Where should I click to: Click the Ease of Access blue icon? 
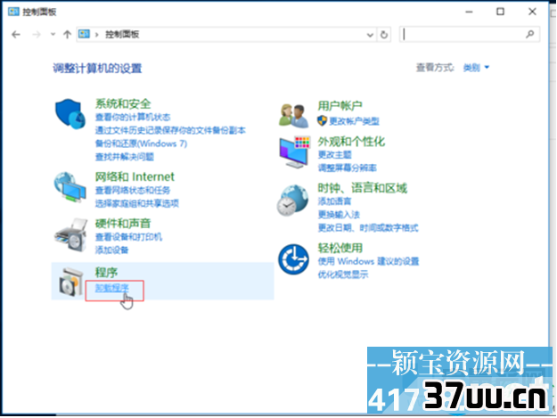(293, 259)
